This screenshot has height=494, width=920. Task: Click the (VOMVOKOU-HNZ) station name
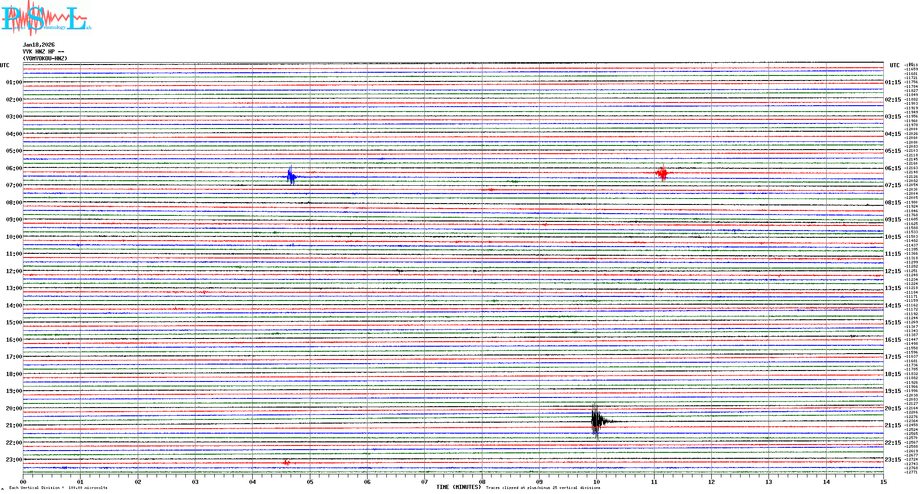[45, 59]
